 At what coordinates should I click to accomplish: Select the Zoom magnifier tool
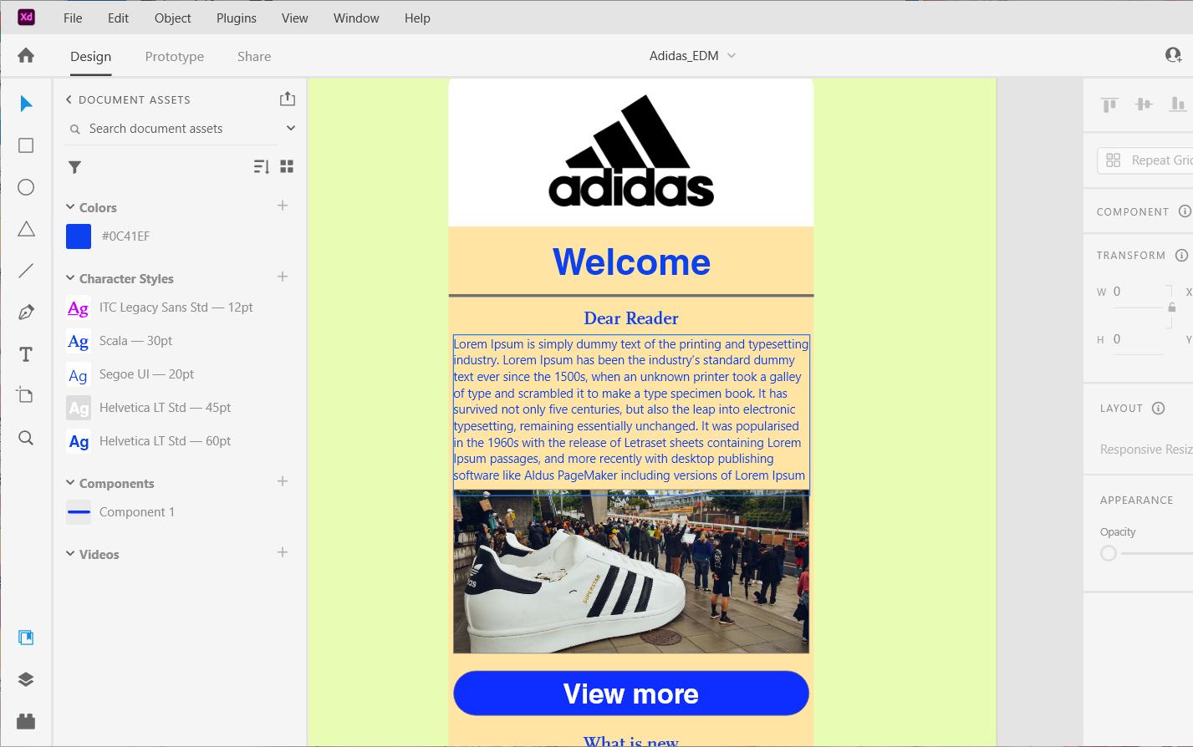[x=26, y=438]
